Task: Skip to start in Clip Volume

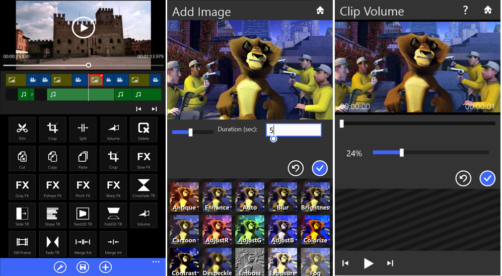Action: click(x=345, y=263)
